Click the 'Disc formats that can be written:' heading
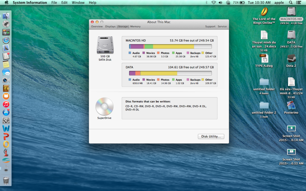The width and height of the screenshot is (306, 191). (x=148, y=101)
